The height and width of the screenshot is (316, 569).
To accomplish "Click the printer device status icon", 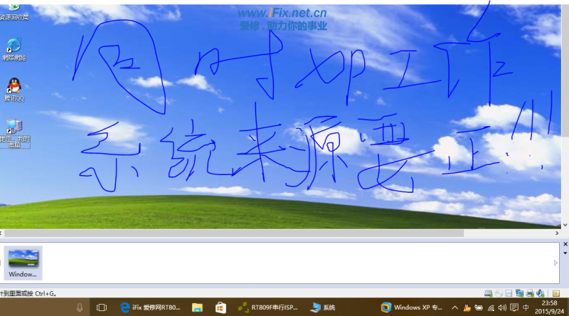I will point(530,293).
